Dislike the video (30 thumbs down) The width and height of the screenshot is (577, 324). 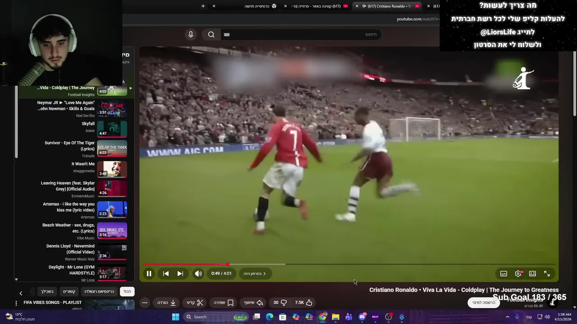pyautogui.click(x=280, y=303)
